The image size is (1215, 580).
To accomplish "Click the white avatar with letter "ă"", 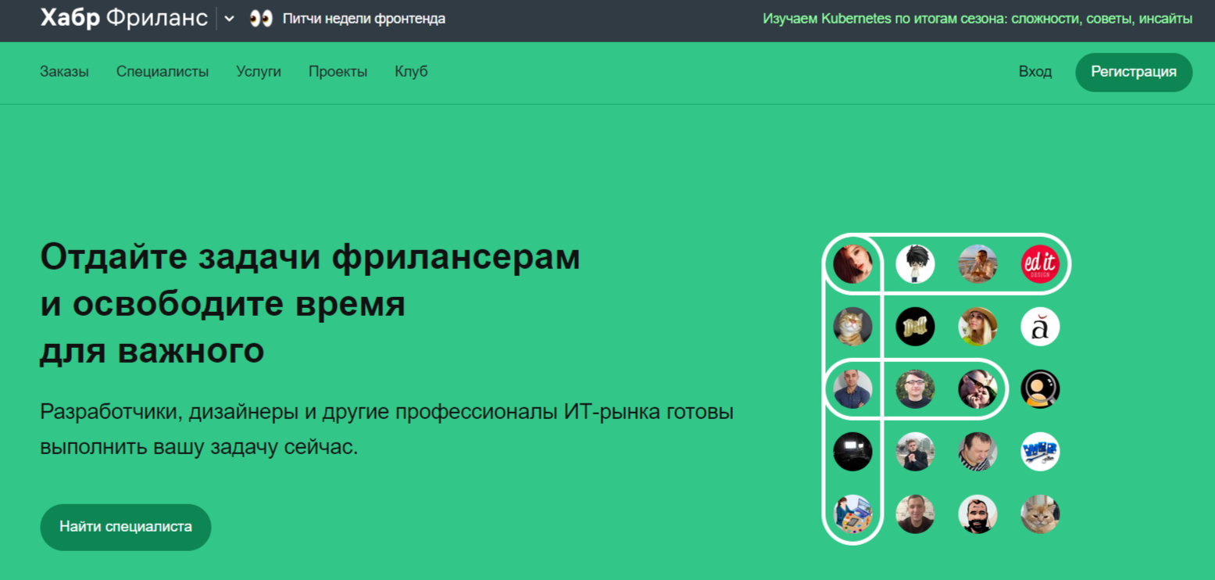I will pyautogui.click(x=1039, y=327).
